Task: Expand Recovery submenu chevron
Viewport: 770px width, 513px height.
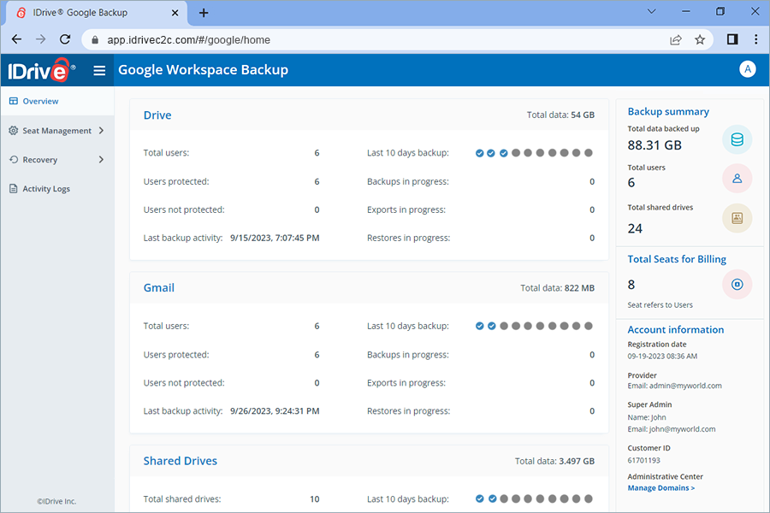Action: pos(101,160)
